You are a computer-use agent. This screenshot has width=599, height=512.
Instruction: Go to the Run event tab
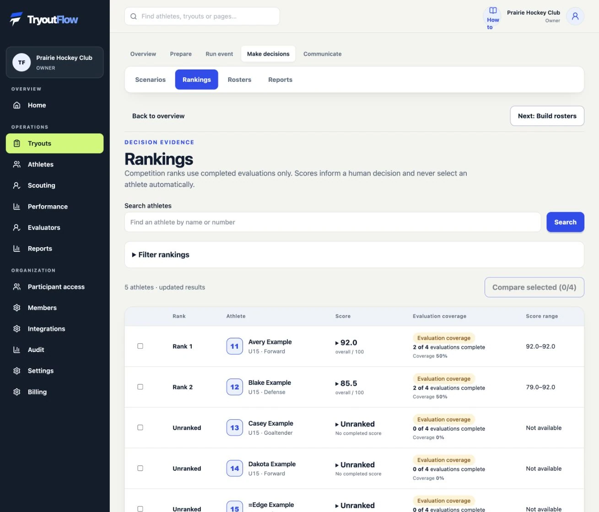point(219,54)
